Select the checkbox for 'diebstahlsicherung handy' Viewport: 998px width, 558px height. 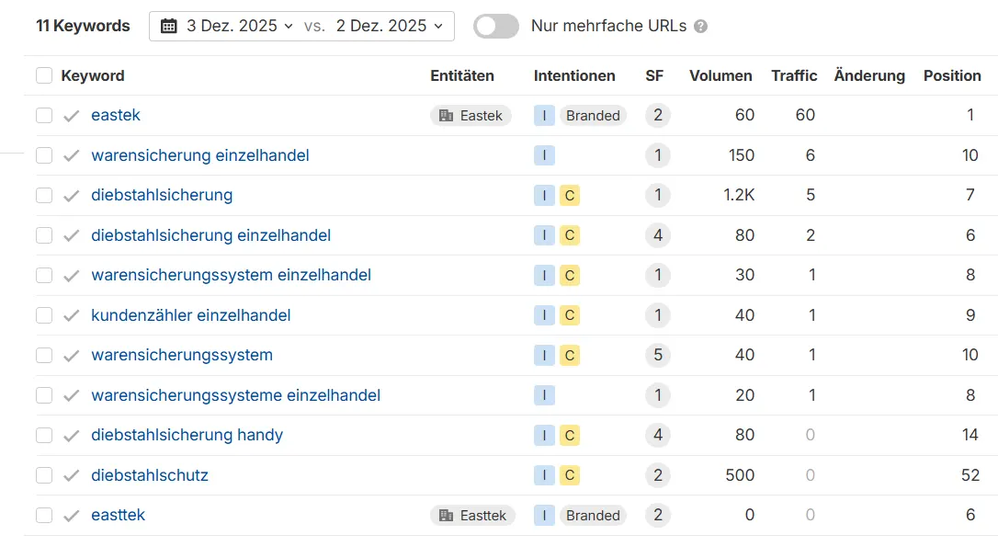click(43, 435)
